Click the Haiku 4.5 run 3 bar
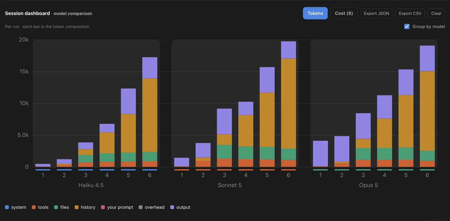The height and width of the screenshot is (221, 450). pyautogui.click(x=85, y=155)
